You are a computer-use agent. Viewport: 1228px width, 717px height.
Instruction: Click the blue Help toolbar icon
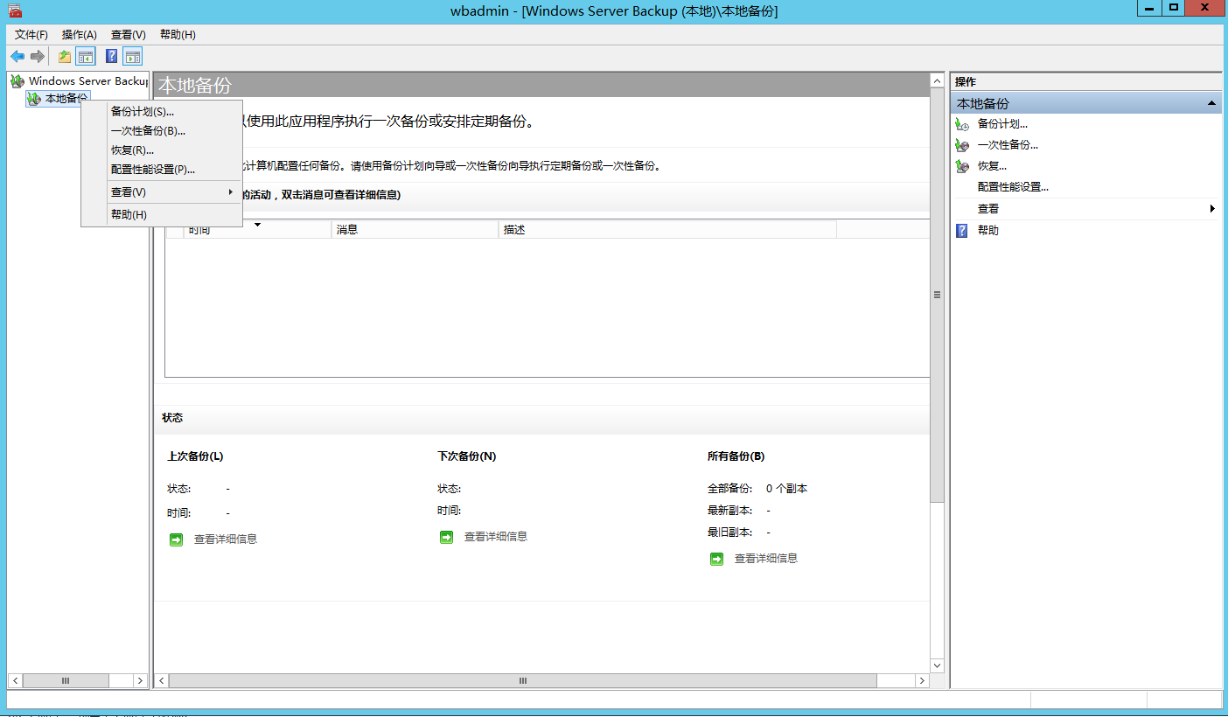click(111, 57)
